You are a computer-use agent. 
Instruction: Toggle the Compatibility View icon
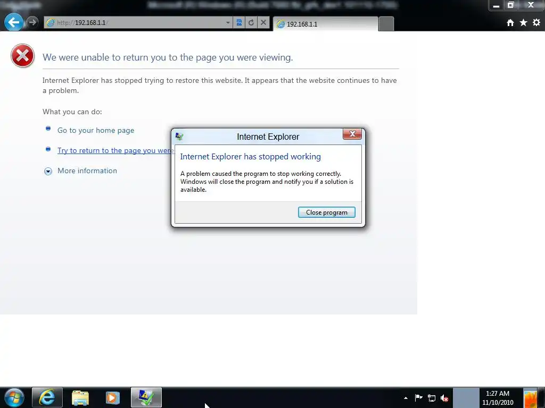coord(239,23)
